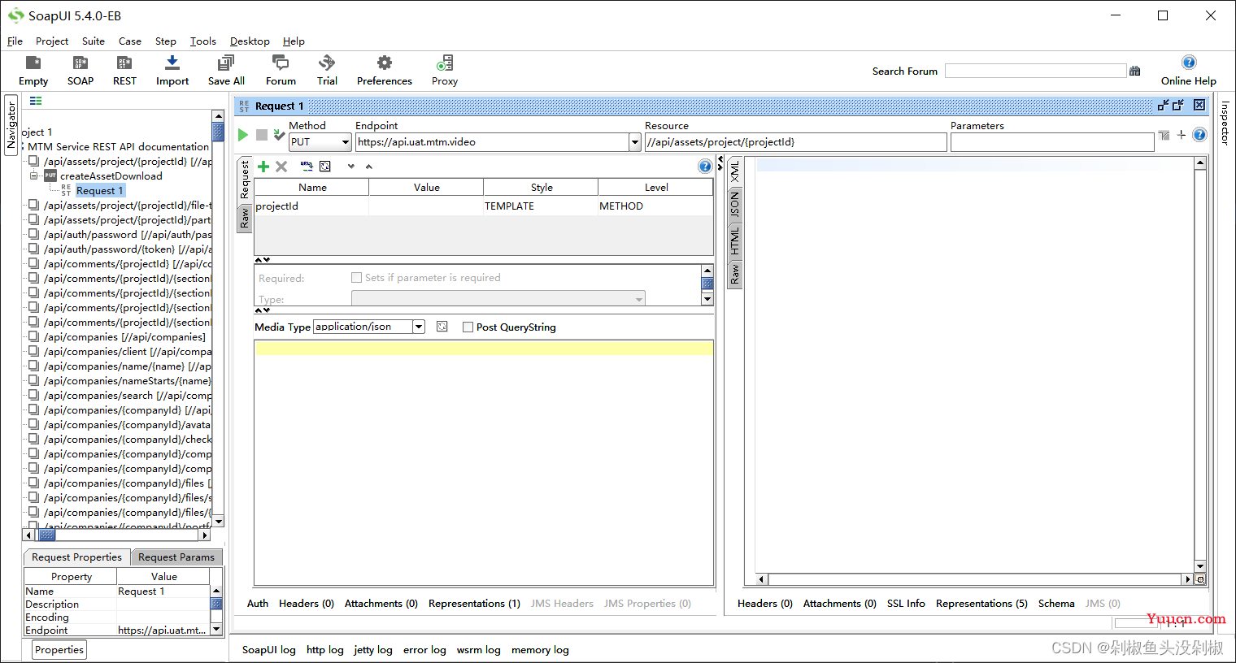Click the Trial toolbar icon

pyautogui.click(x=327, y=71)
